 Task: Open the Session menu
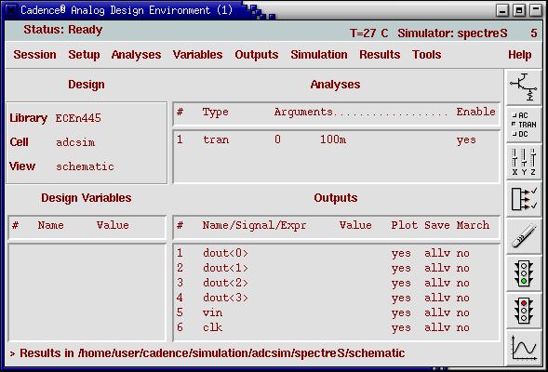point(34,55)
